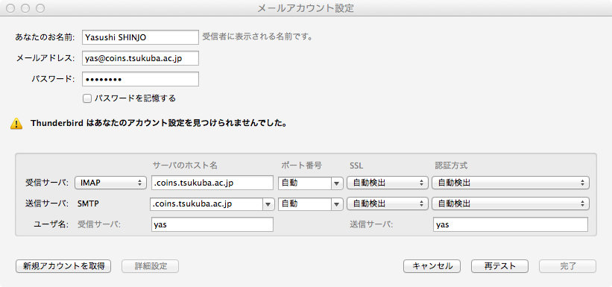This screenshot has height=287, width=612.
Task: Click the 再テスト button
Action: (x=500, y=266)
